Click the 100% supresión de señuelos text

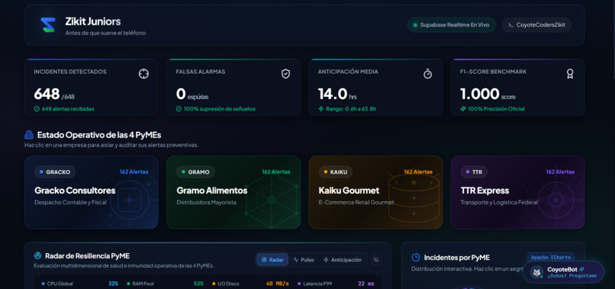[x=219, y=109]
